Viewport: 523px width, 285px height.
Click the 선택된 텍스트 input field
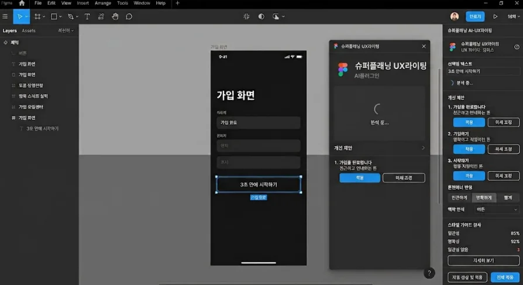(483, 71)
